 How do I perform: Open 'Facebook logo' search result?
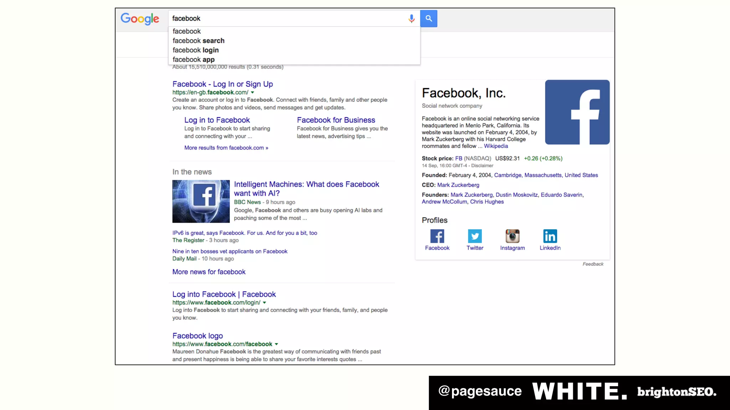click(197, 336)
